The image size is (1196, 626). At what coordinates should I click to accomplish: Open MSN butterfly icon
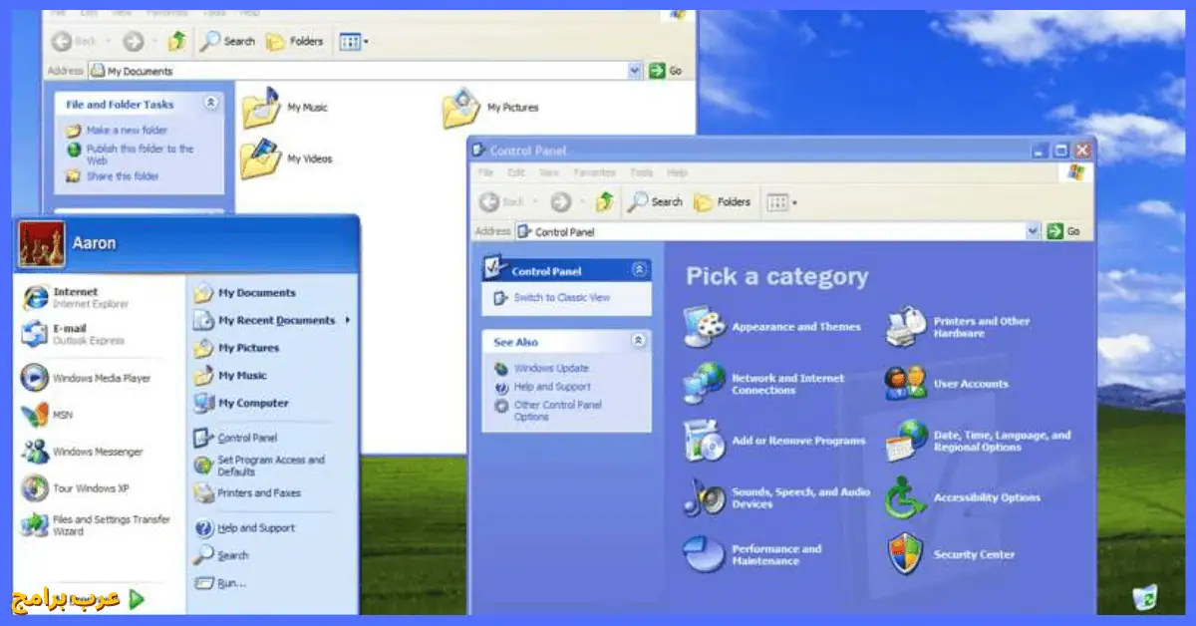point(35,415)
